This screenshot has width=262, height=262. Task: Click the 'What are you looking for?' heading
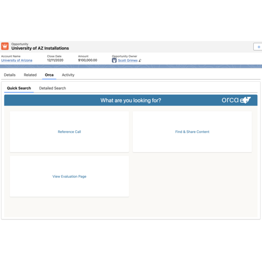(x=131, y=100)
